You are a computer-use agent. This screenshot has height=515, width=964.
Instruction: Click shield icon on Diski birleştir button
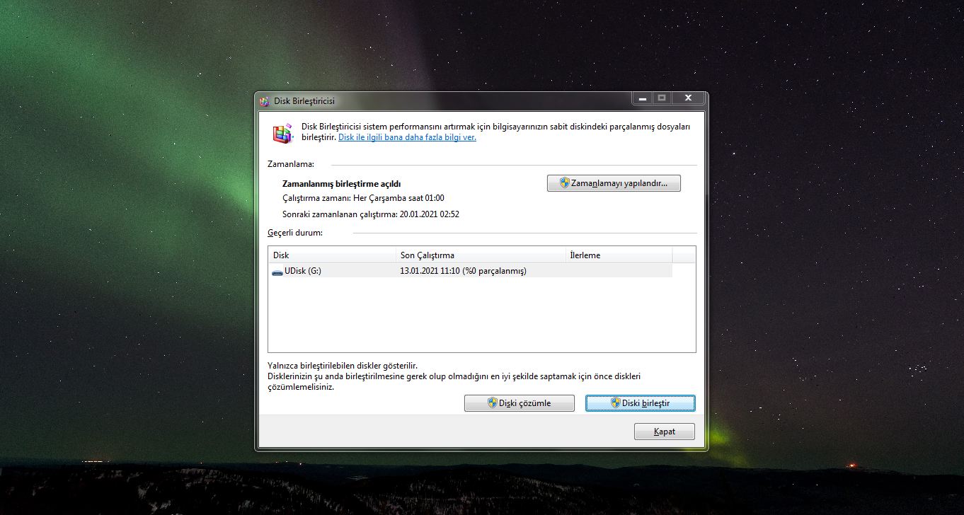click(616, 403)
